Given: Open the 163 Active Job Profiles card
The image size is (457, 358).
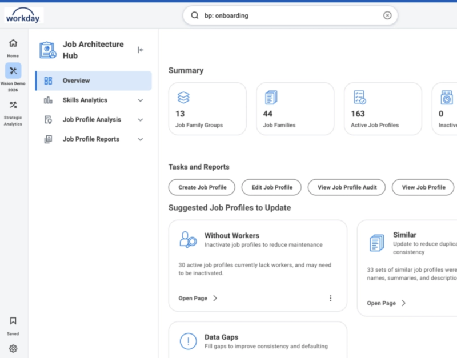Looking at the screenshot, I should click(383, 108).
